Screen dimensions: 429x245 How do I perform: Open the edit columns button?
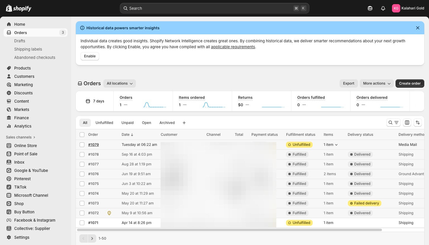click(x=407, y=122)
